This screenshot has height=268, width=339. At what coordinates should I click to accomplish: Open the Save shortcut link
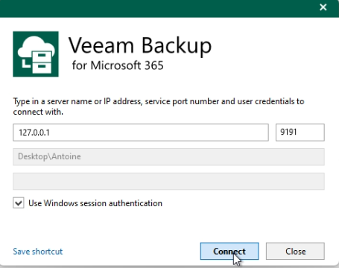pyautogui.click(x=38, y=252)
